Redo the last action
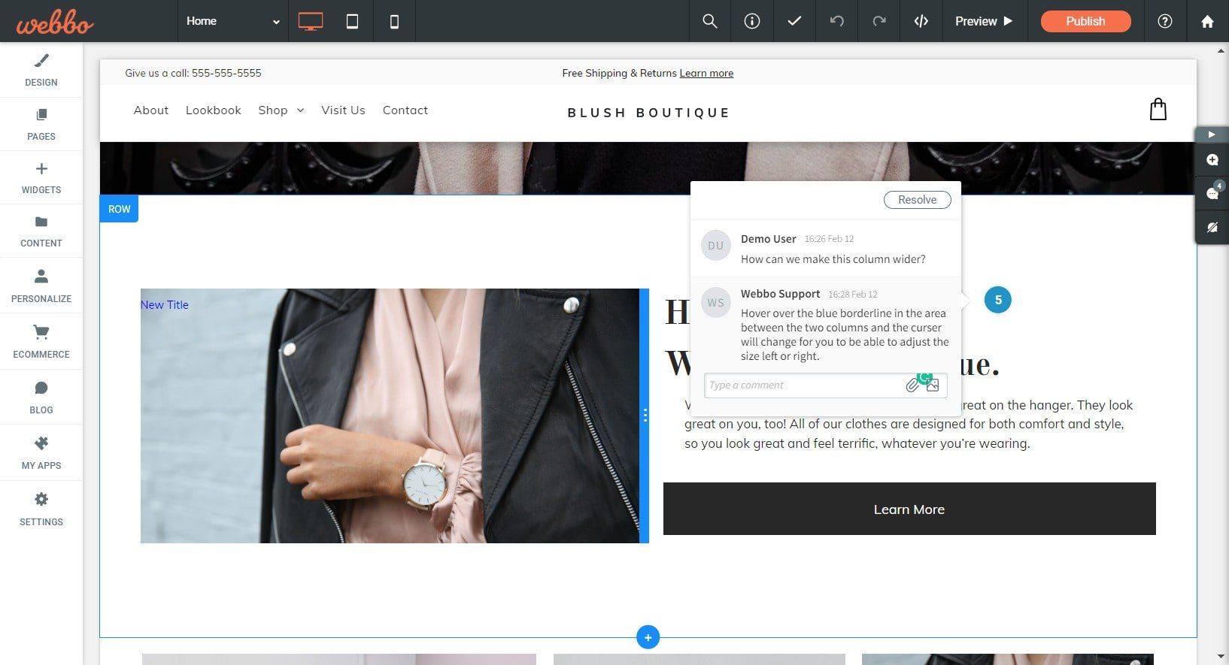Screen dimensions: 1229x665 tap(879, 21)
